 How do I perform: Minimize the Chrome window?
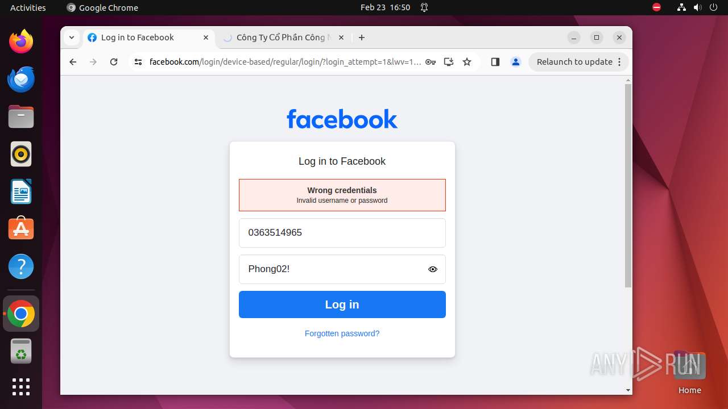tap(574, 37)
